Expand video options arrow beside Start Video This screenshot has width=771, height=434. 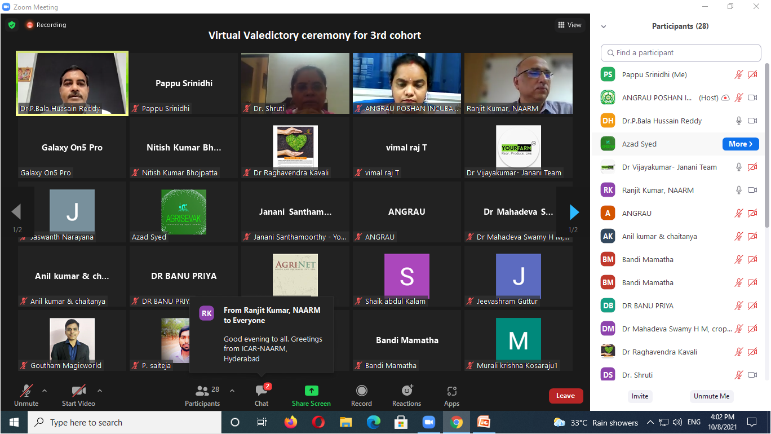[100, 390]
